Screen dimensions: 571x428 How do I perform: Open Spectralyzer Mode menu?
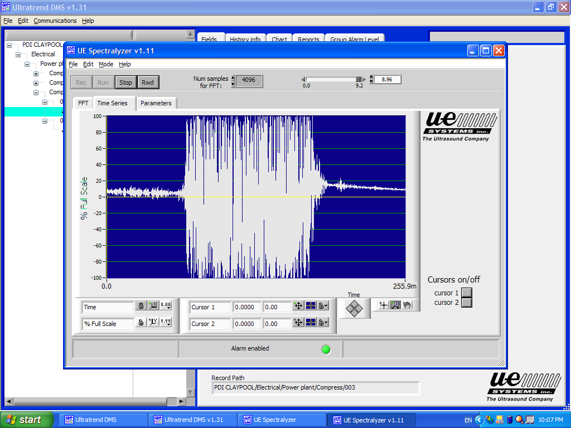pos(106,64)
